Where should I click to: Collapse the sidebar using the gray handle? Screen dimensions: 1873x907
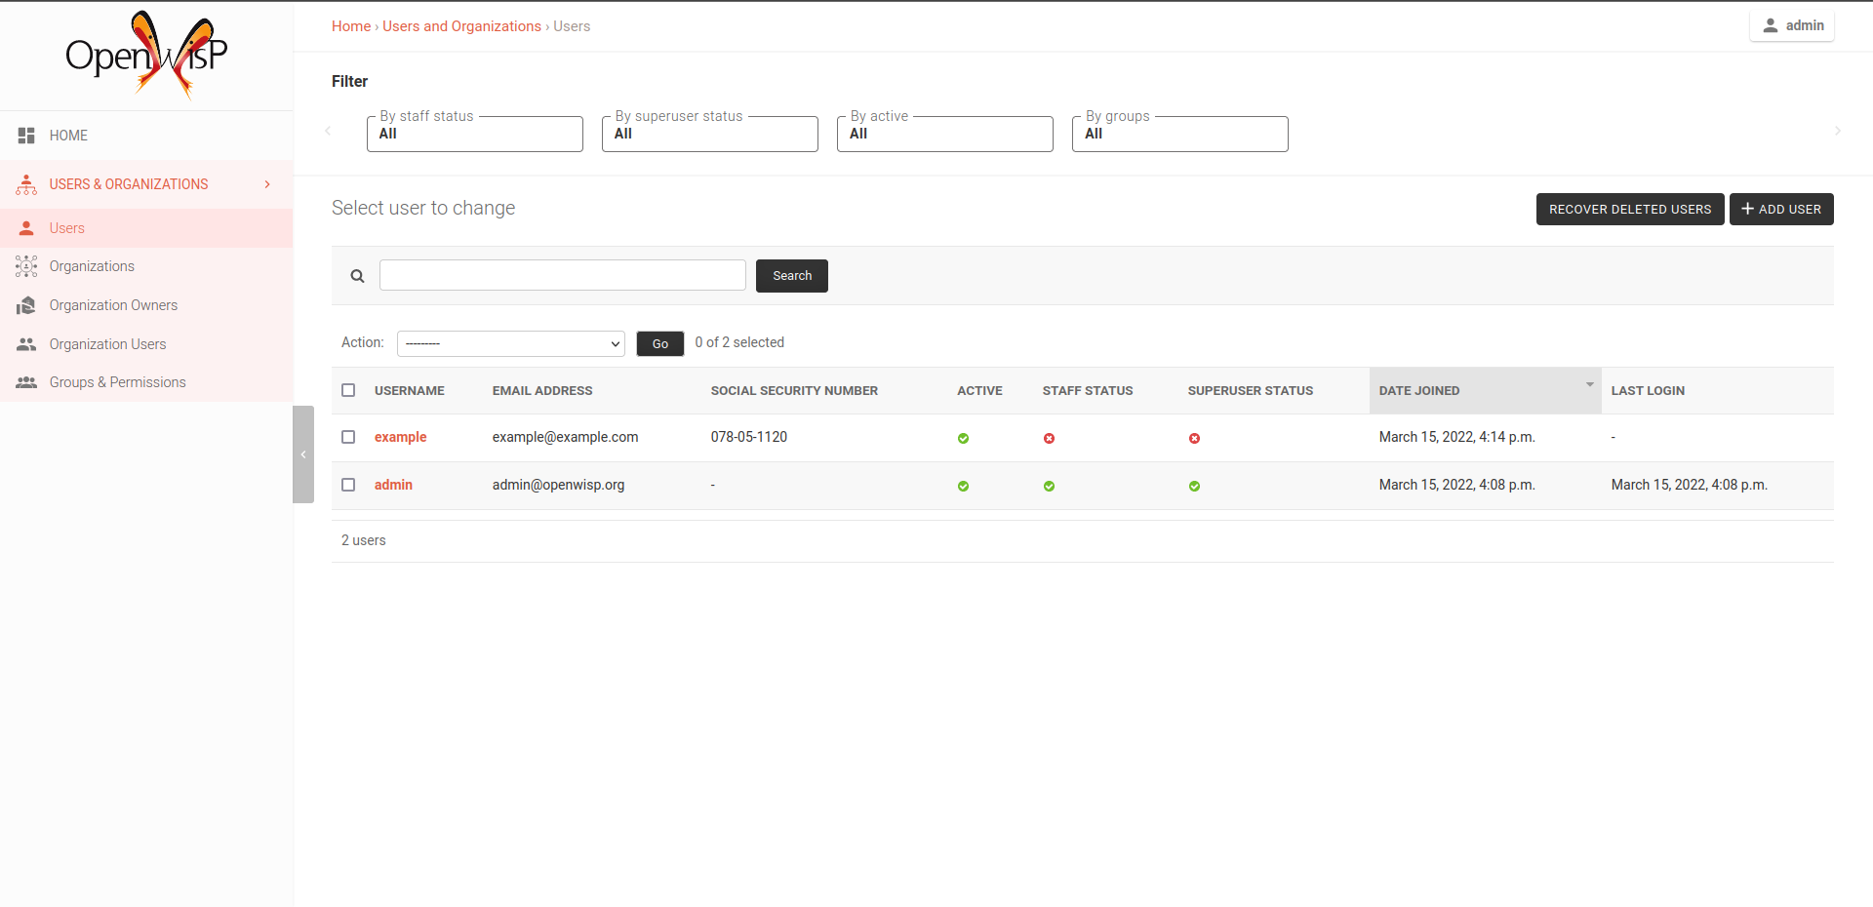(x=303, y=454)
